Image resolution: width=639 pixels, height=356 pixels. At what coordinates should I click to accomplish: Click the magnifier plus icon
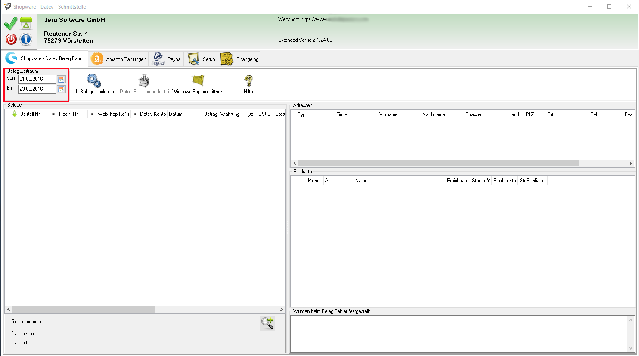click(267, 323)
